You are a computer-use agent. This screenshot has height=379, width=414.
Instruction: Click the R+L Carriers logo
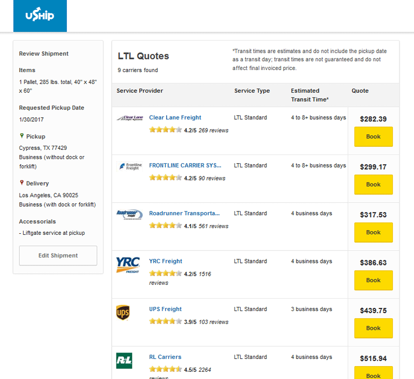[124, 360]
